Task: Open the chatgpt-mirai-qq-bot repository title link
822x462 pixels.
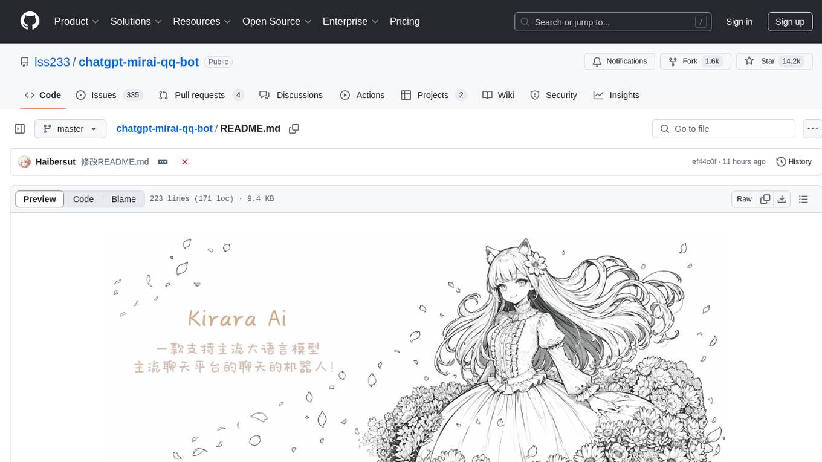Action: [x=138, y=62]
